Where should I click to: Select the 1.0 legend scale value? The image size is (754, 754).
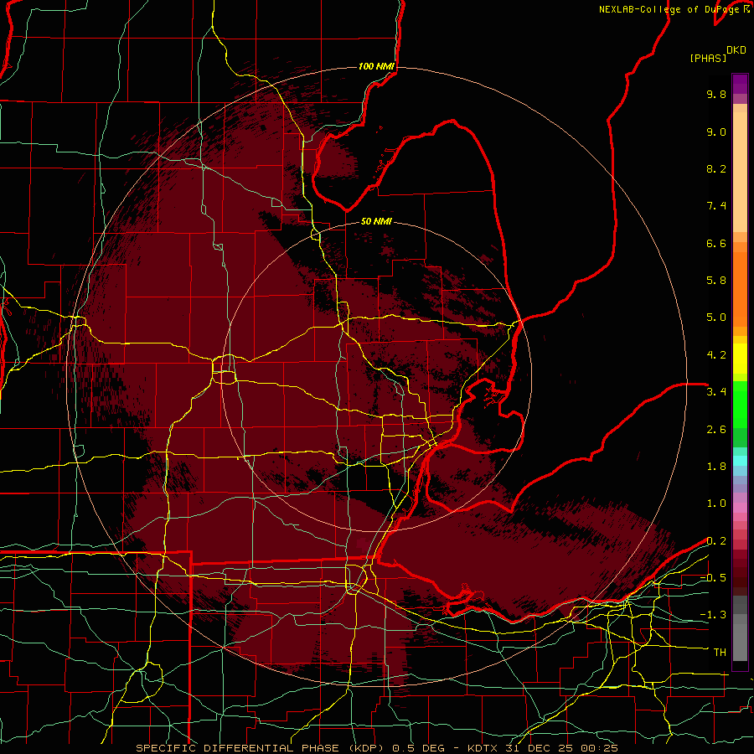[716, 504]
